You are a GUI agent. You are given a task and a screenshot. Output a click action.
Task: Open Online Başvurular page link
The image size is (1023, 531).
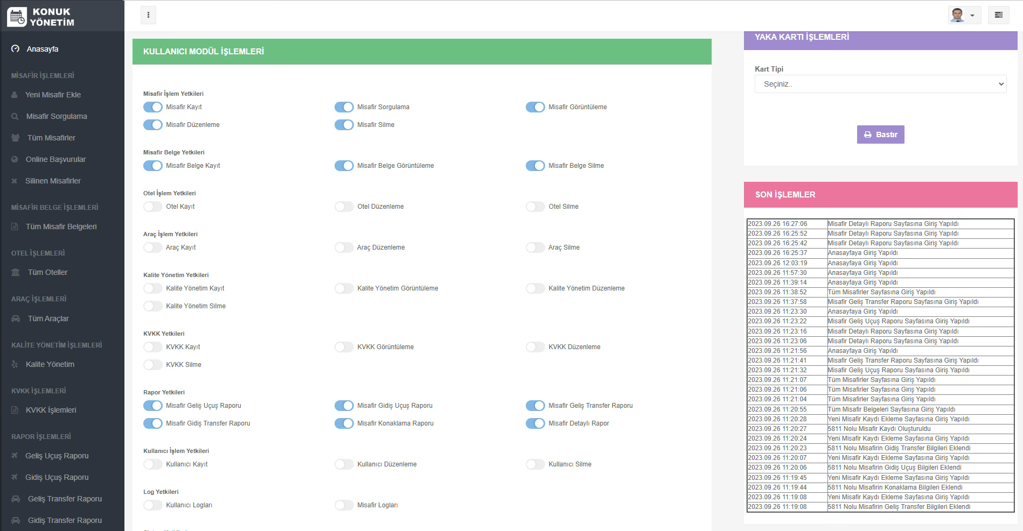[55, 159]
